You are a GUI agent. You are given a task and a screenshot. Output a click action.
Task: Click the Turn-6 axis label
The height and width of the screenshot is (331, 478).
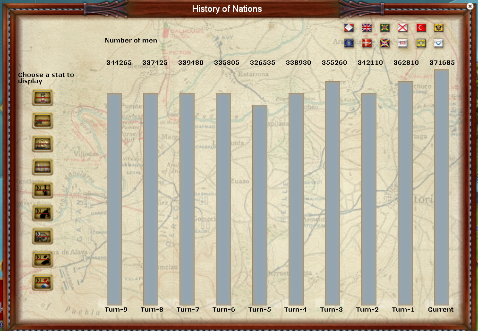(x=224, y=310)
